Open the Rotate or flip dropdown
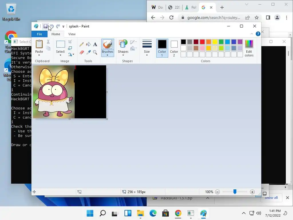Screen dimensions: 293x220 coord(71,54)
